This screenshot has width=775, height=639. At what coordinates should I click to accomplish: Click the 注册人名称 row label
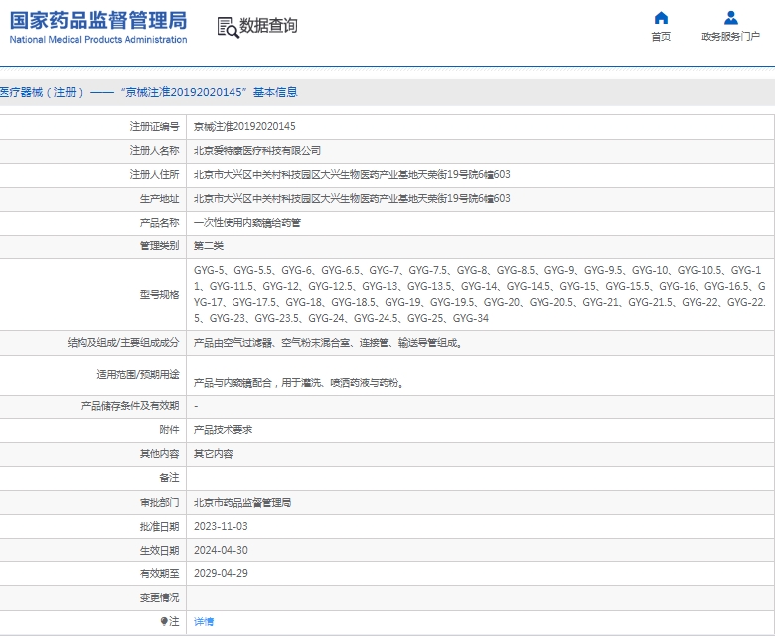[155, 151]
